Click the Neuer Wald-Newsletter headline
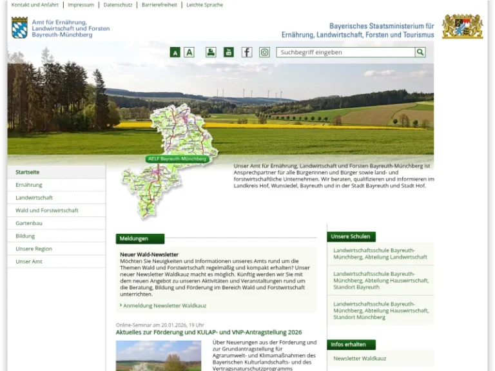This screenshot has height=371, width=495. pos(149,254)
